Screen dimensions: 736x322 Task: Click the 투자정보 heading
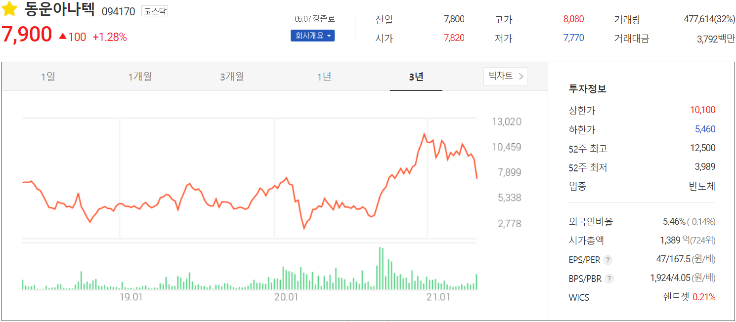click(588, 89)
